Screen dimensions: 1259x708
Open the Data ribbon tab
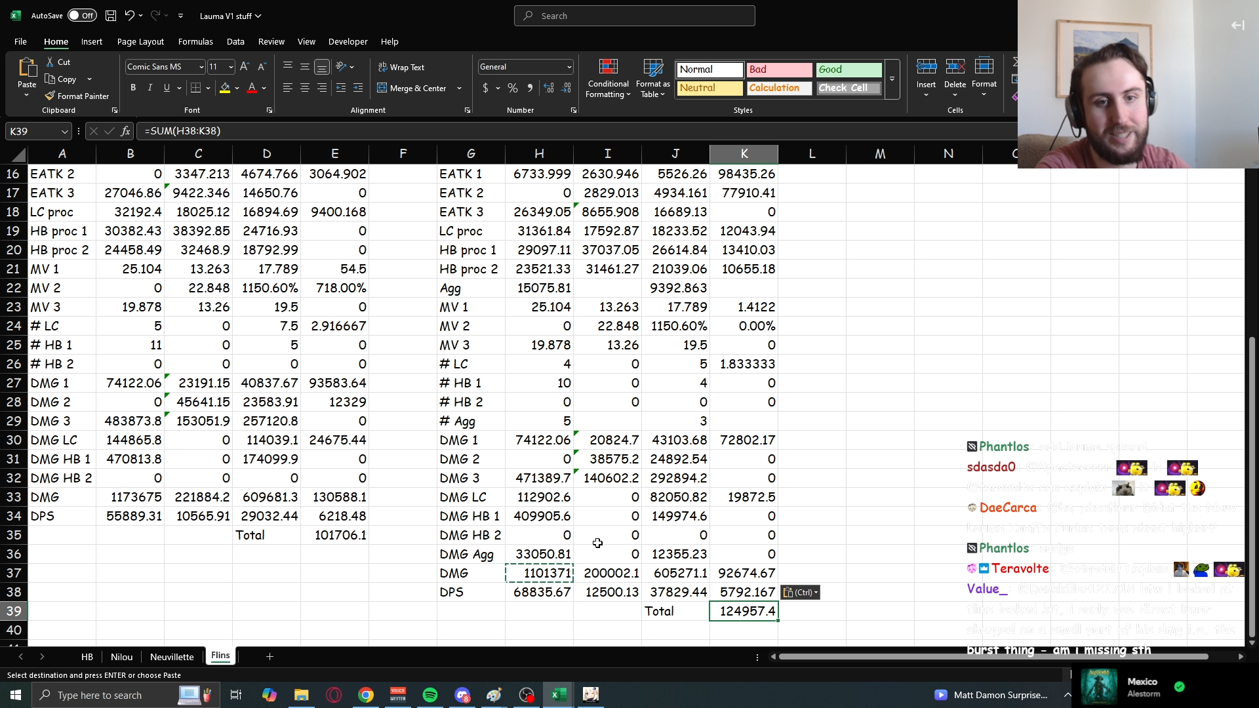pyautogui.click(x=235, y=41)
